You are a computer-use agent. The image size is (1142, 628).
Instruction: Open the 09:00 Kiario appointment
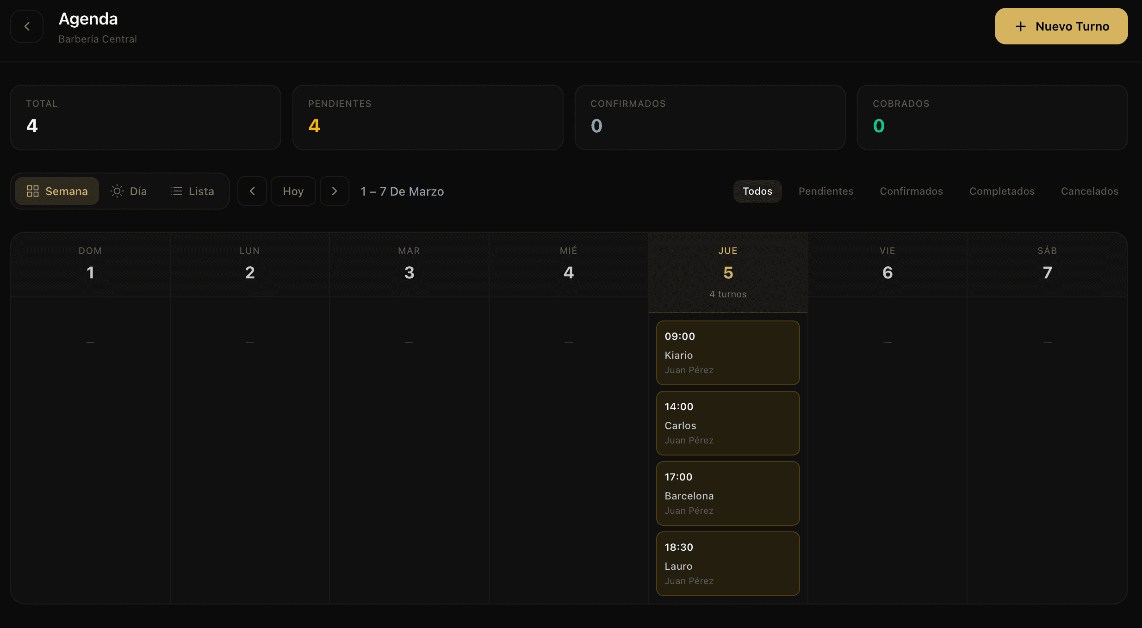[727, 353]
